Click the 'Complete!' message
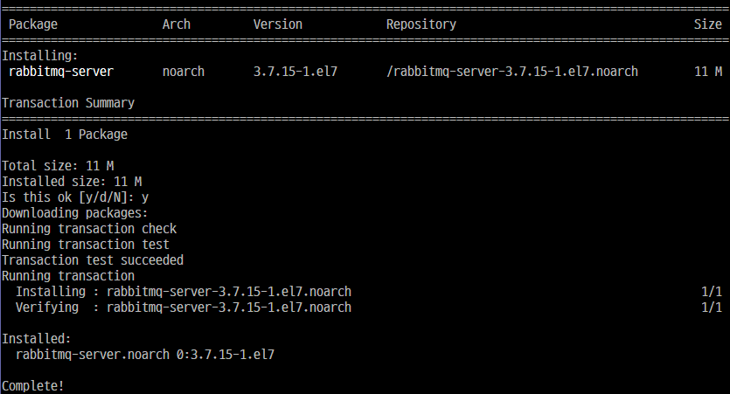This screenshot has height=394, width=730. pos(33,386)
